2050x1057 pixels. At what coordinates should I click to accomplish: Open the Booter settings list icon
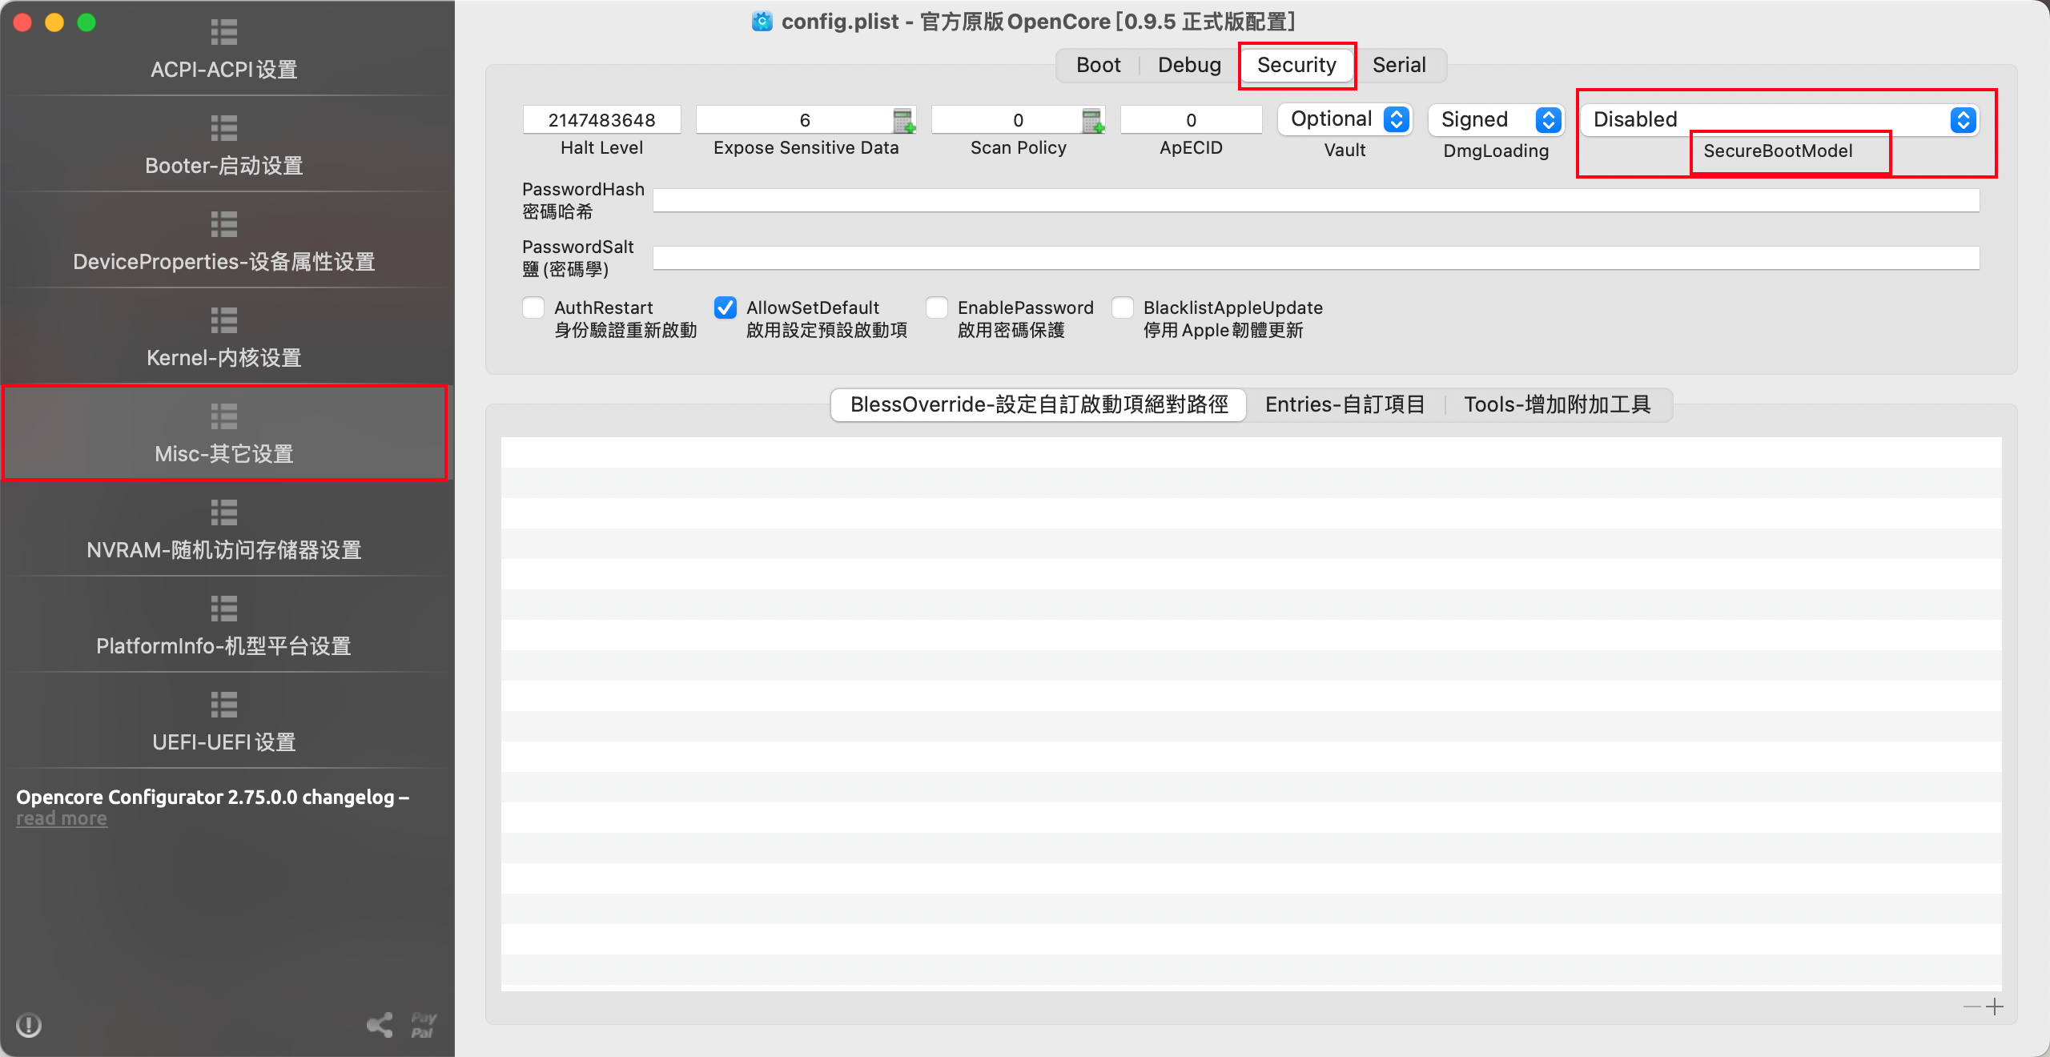[x=224, y=128]
